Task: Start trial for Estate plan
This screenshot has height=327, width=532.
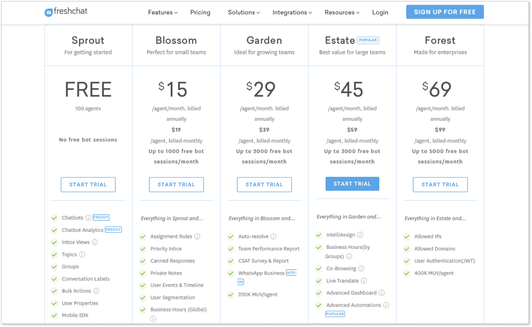Action: [x=352, y=184]
